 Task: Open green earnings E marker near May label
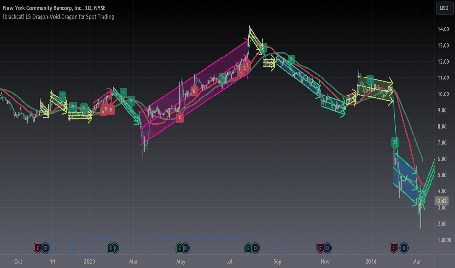click(x=179, y=248)
